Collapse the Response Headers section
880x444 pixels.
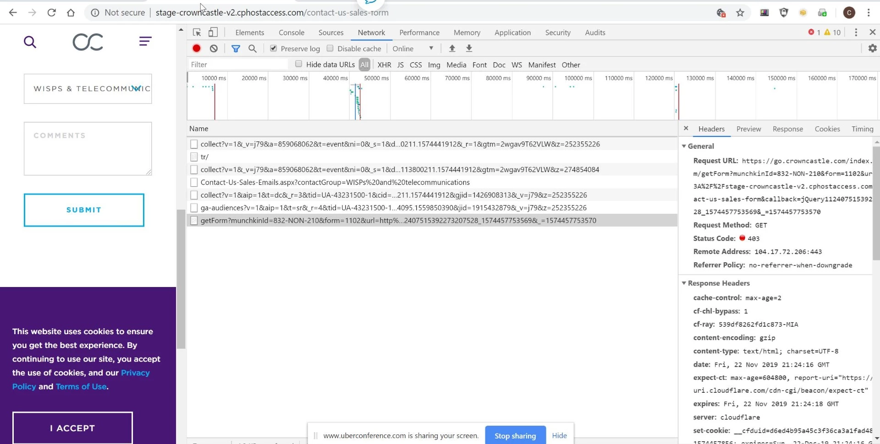684,283
